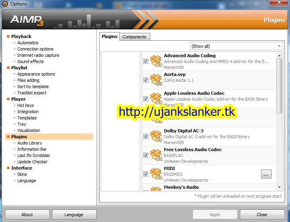
Task: Click the plugin list scrollbar thumb
Action: tap(279, 86)
